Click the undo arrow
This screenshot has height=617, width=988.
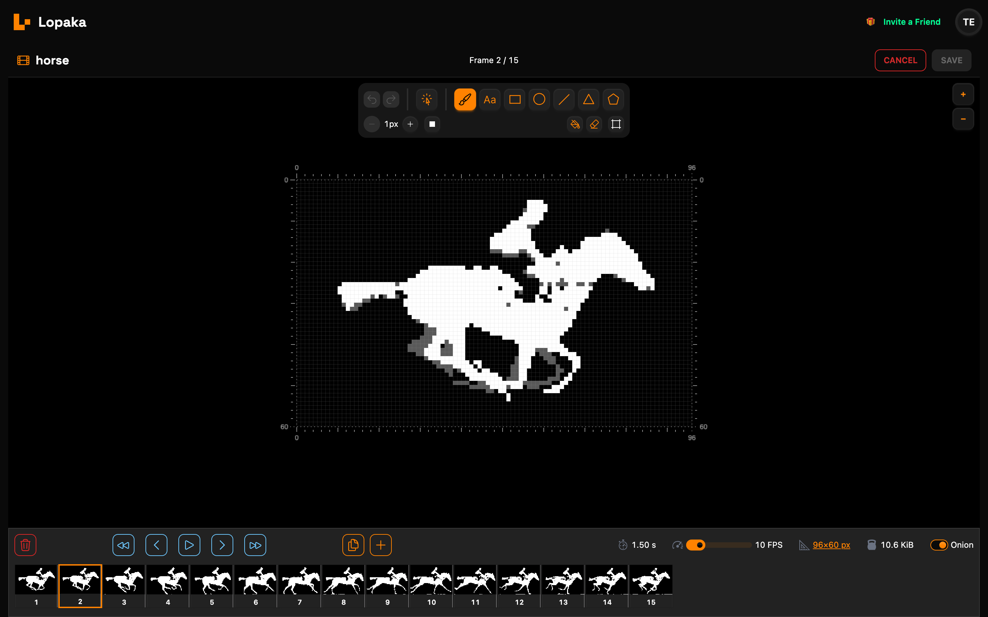pos(372,99)
